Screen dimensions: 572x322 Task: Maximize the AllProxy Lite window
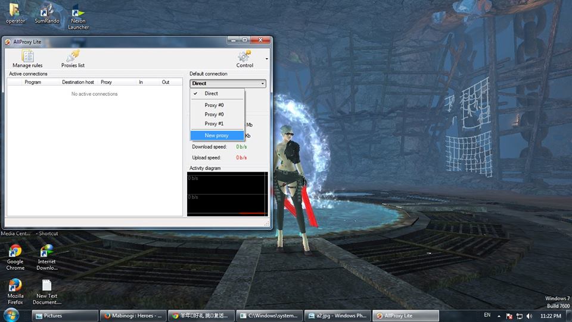click(244, 40)
